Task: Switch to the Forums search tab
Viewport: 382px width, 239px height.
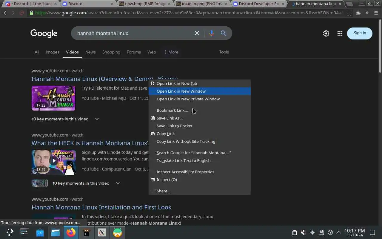Action: [x=134, y=52]
